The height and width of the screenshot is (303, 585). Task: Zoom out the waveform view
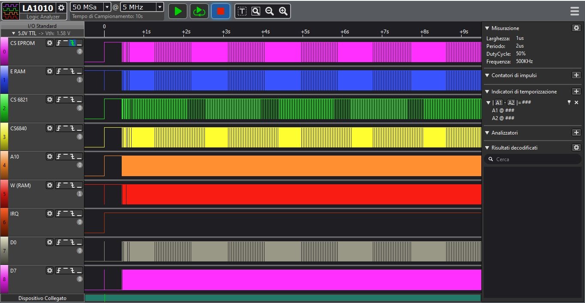pos(270,11)
